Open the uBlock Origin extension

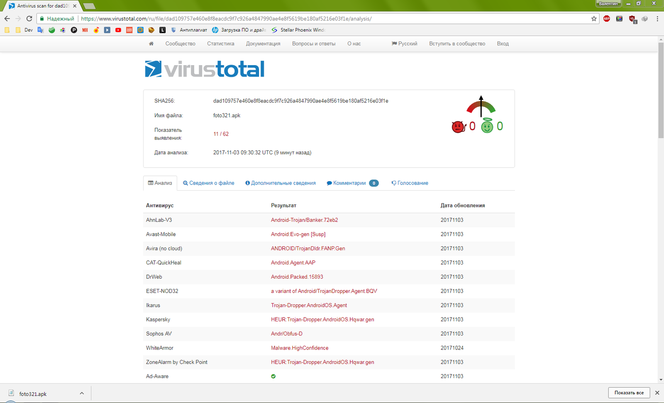(632, 19)
